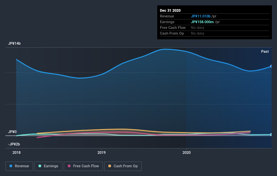Screen dimensions: 277x176
Task: Click the Cash From Op row in tooltip
Action: 215,33
